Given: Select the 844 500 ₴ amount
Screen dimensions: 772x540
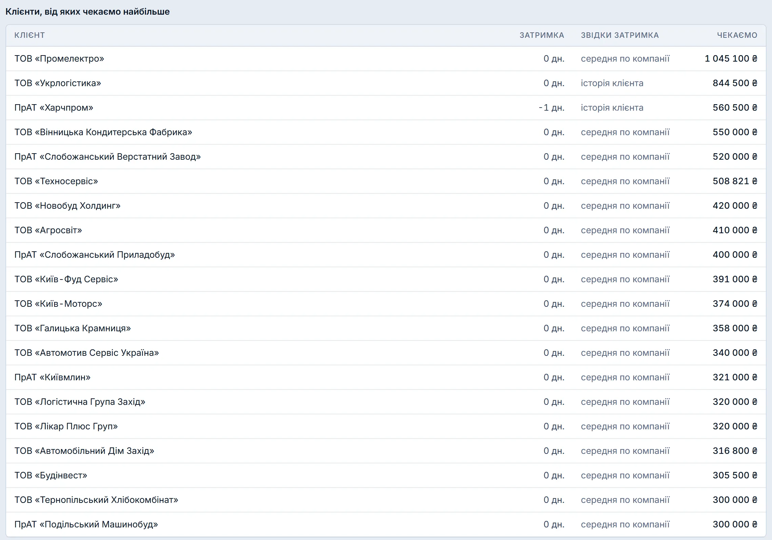Looking at the screenshot, I should pyautogui.click(x=735, y=83).
